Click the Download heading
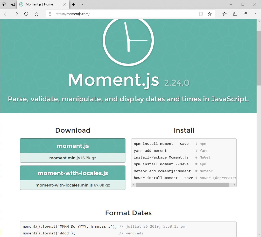This screenshot has height=237, width=261. pos(73,130)
